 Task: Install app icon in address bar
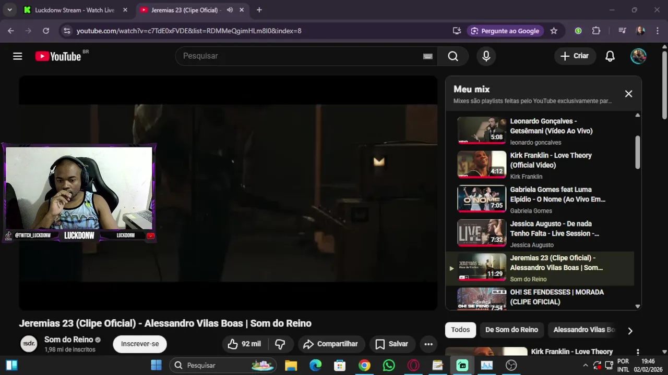point(457,31)
